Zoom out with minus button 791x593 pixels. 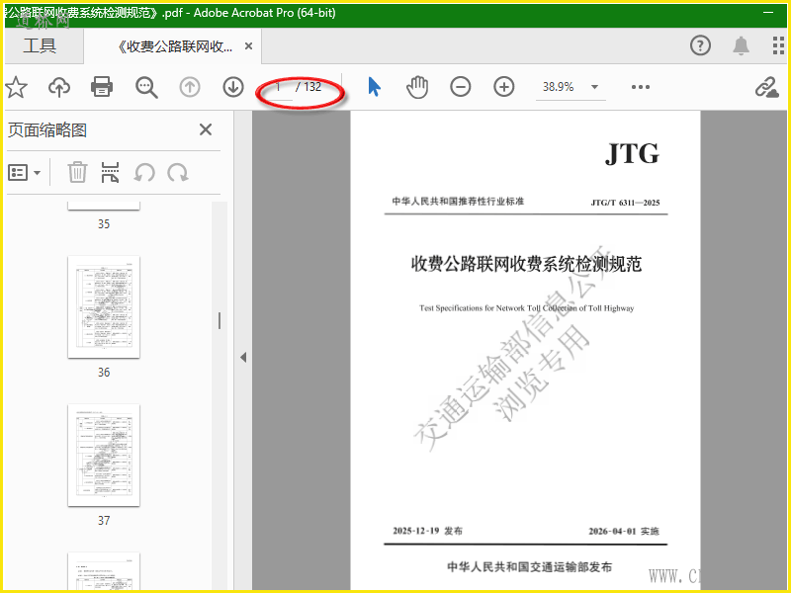[460, 87]
